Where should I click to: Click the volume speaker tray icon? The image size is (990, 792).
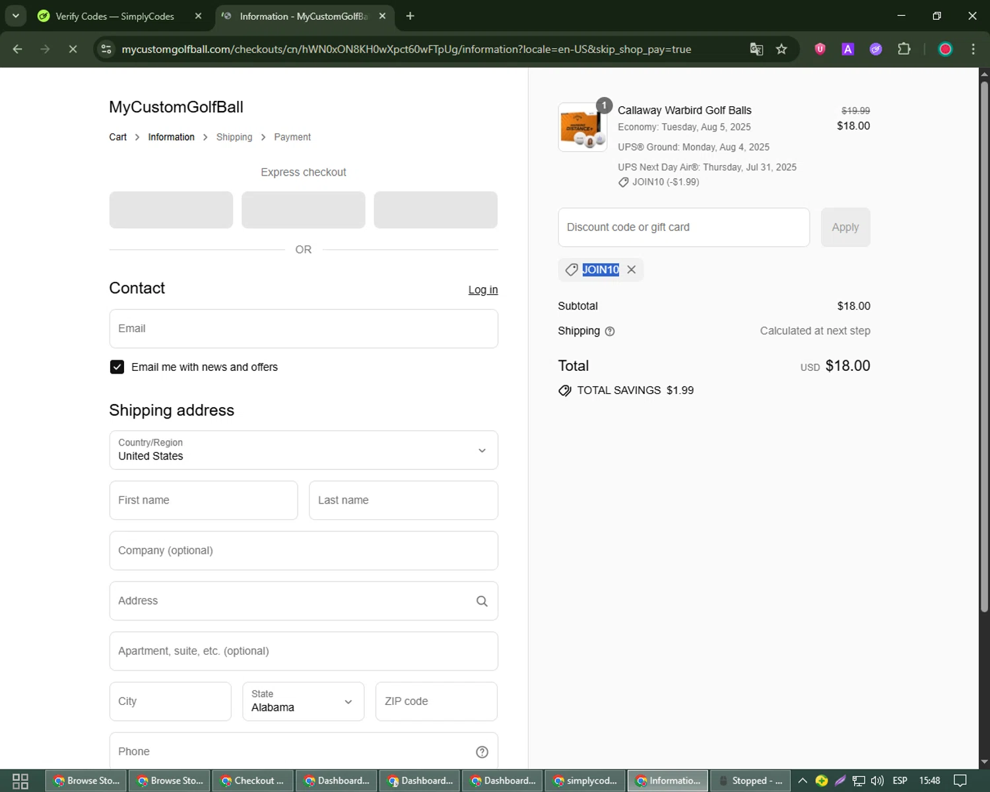point(877,781)
